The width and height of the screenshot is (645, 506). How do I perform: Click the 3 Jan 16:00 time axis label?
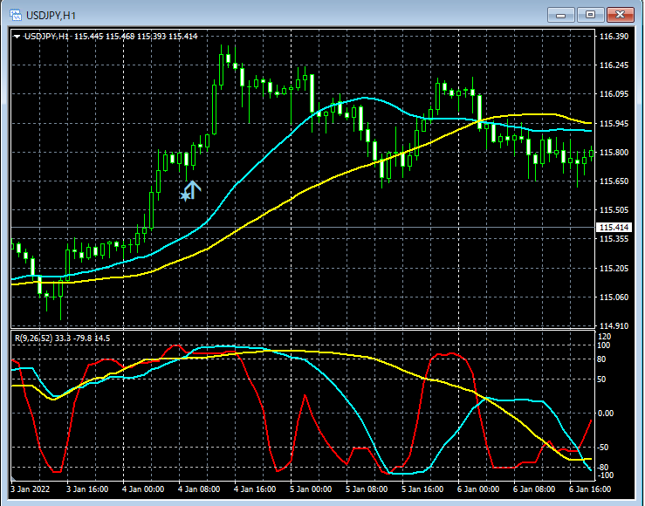(x=87, y=489)
